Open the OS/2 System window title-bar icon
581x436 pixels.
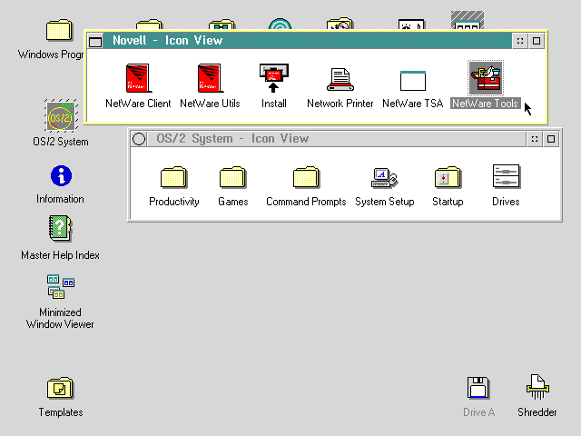(x=139, y=139)
